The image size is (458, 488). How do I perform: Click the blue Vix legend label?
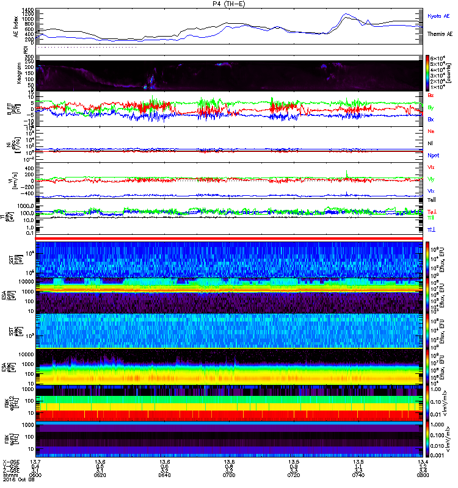pyautogui.click(x=431, y=191)
